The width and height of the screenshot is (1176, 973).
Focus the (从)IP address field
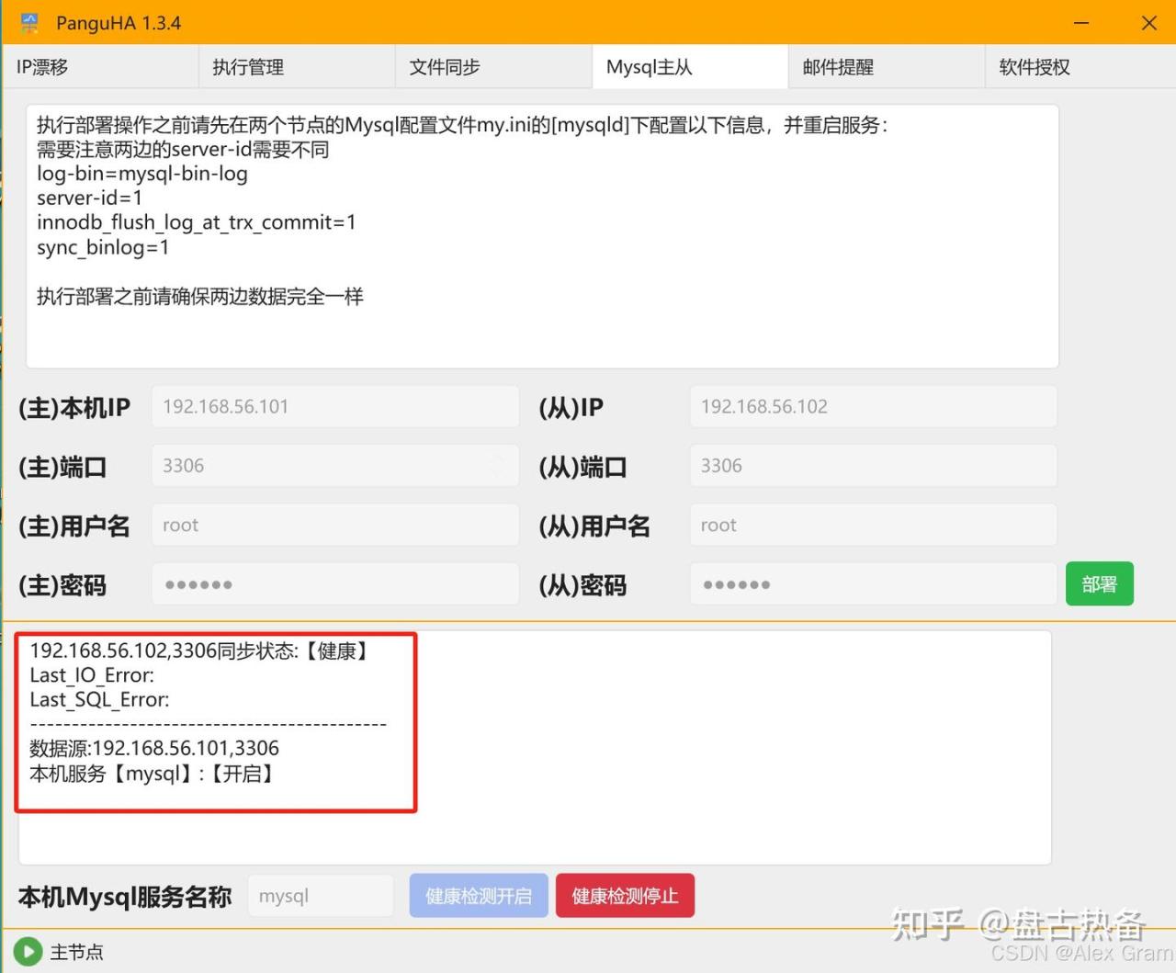(873, 406)
